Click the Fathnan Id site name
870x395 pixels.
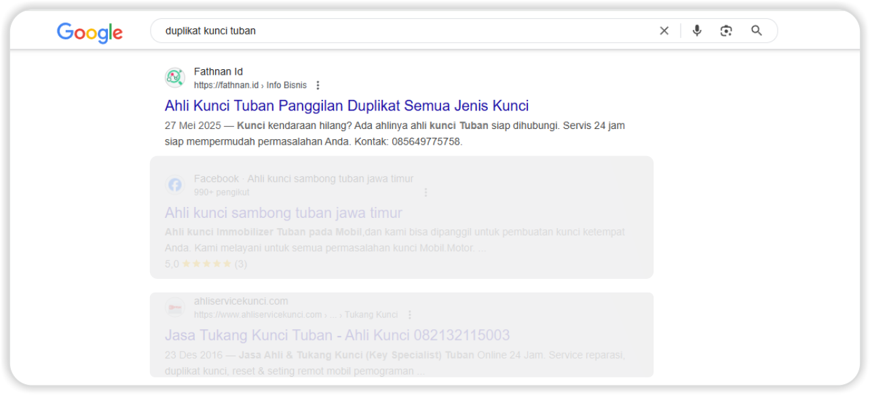219,71
